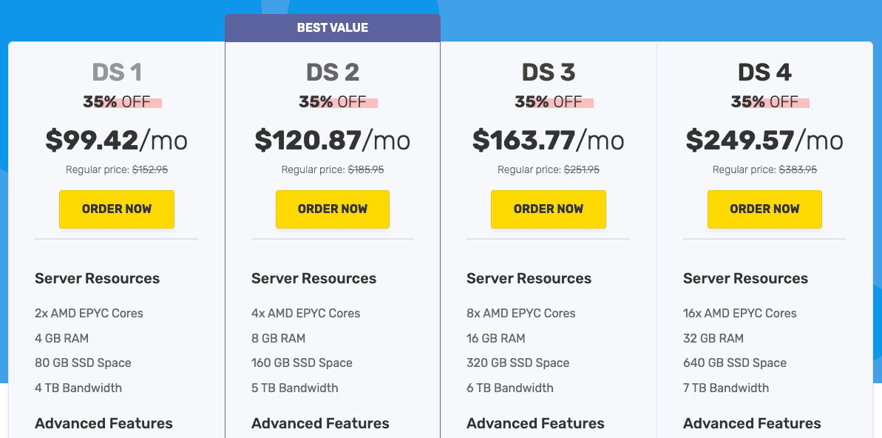
Task: Click Advanced Features heading in DS 3 column
Action: pos(535,423)
